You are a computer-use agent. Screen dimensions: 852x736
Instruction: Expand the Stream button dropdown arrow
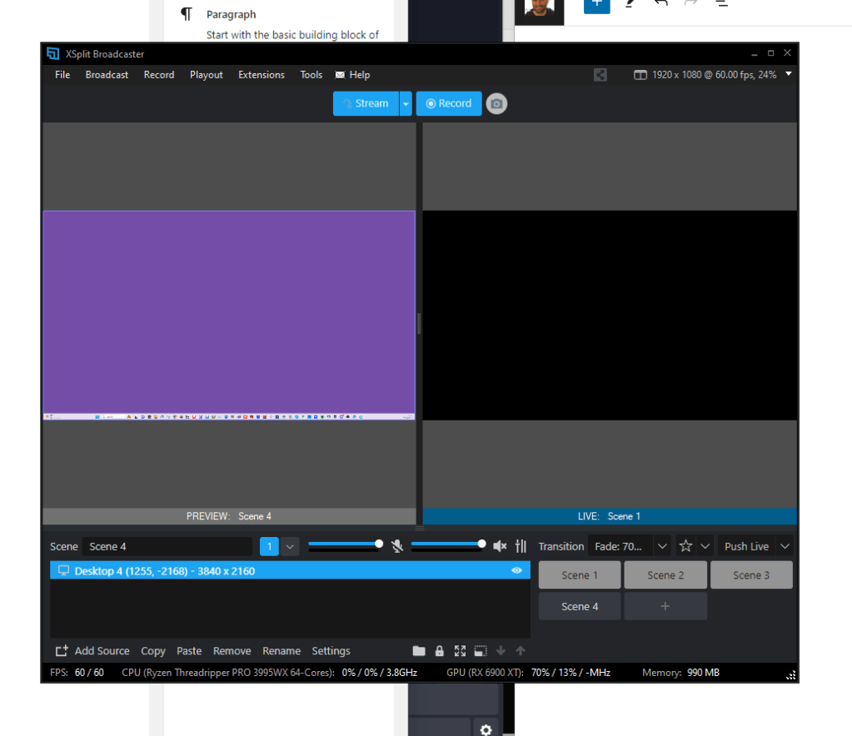[406, 104]
